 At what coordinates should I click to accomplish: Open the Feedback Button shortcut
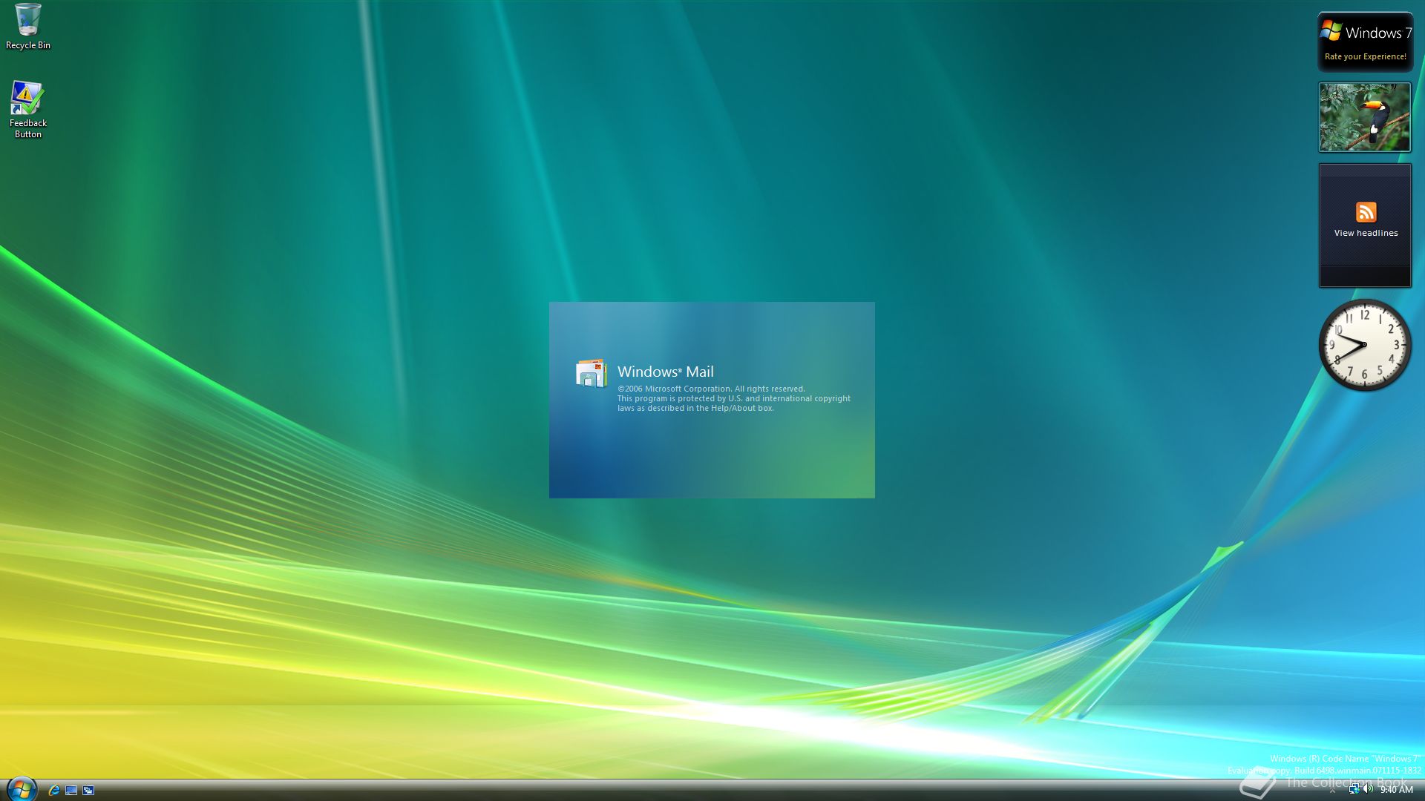pyautogui.click(x=27, y=109)
